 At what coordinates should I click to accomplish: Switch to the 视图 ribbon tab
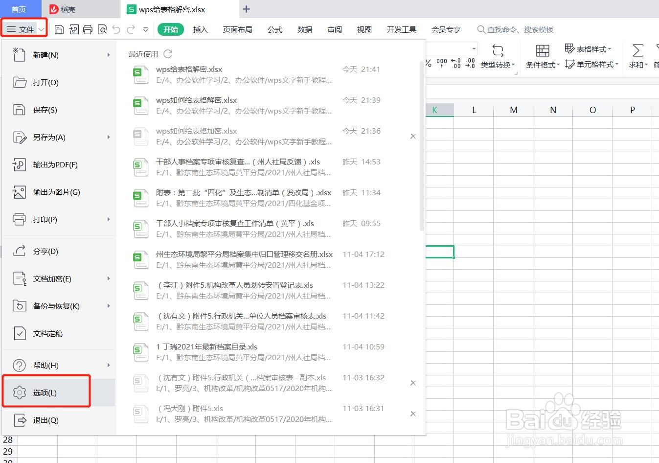pos(364,30)
